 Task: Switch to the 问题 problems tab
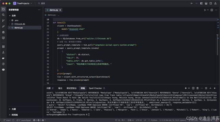click(x=50, y=88)
